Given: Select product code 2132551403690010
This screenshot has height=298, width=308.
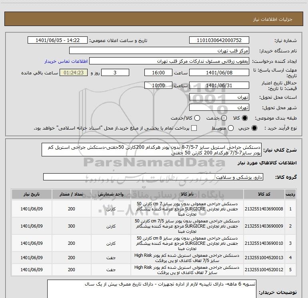Looking at the screenshot, I should pyautogui.click(x=264, y=243).
